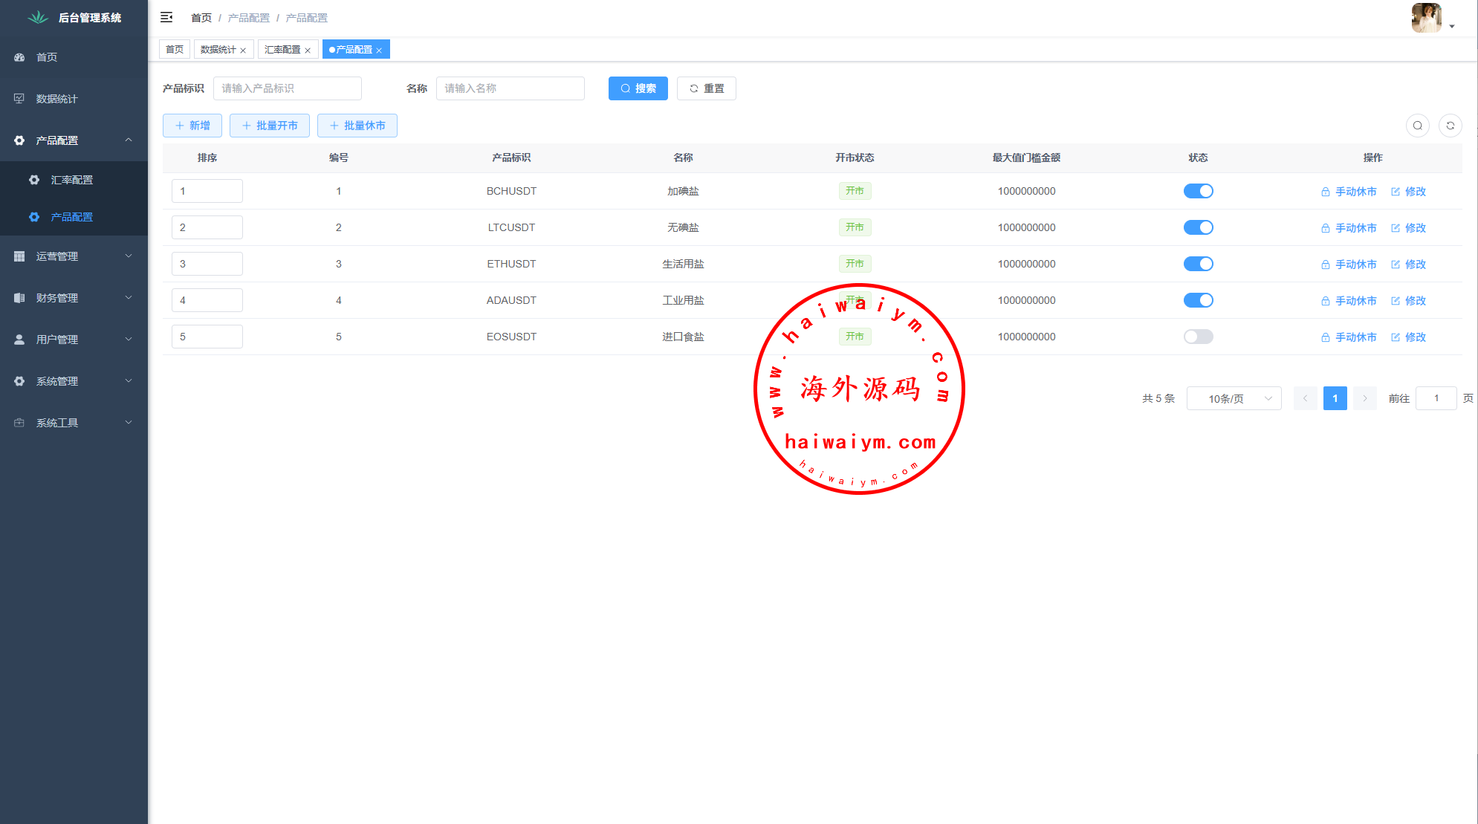1478x824 pixels.
Task: Click the sidebar collapse hamburger icon
Action: click(166, 17)
